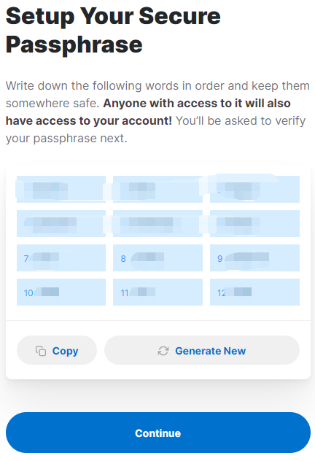This screenshot has height=461, width=315.
Task: Click the copy icon beside Copy
Action: click(x=41, y=351)
